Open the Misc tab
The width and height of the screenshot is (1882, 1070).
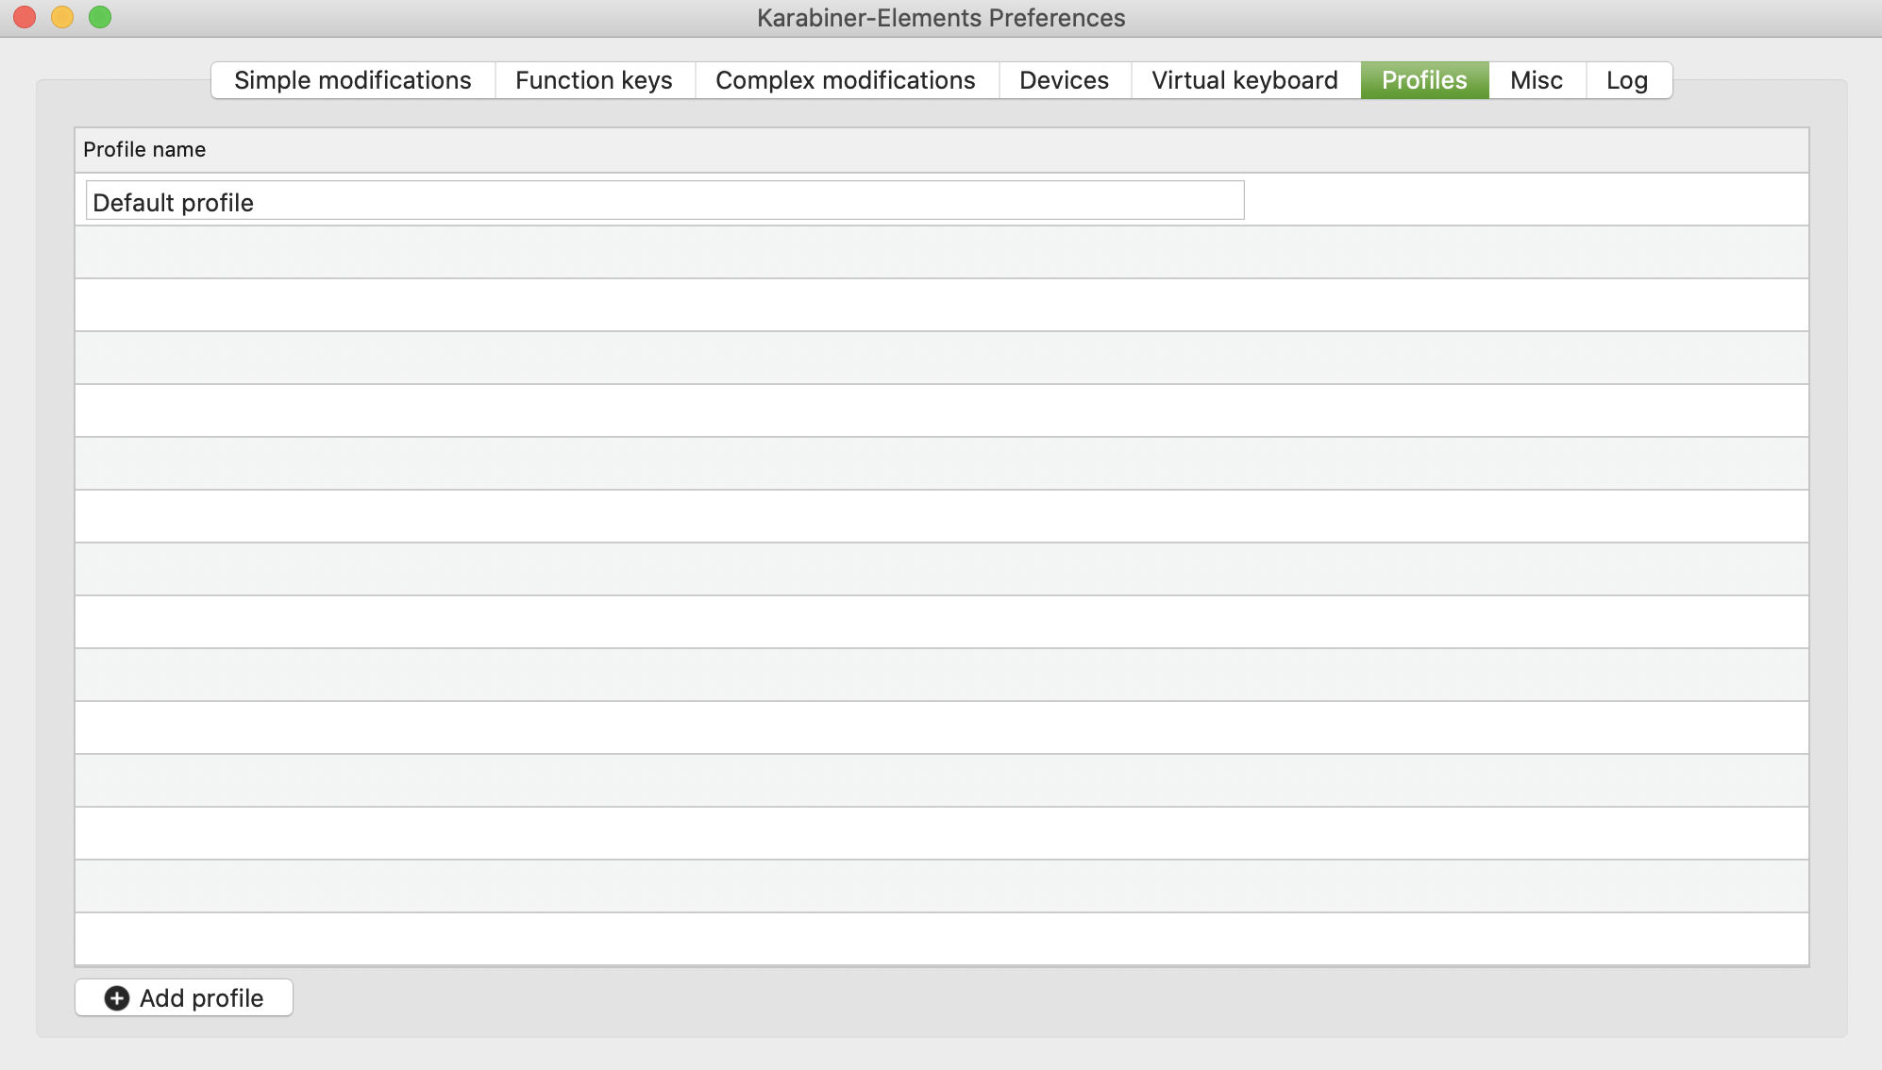(x=1536, y=80)
